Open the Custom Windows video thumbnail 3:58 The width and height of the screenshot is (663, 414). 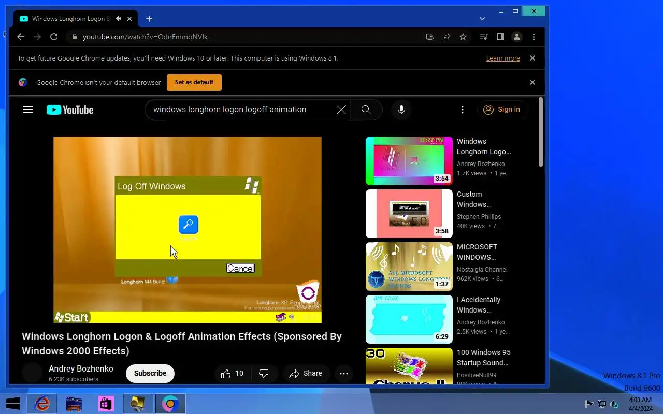click(409, 214)
